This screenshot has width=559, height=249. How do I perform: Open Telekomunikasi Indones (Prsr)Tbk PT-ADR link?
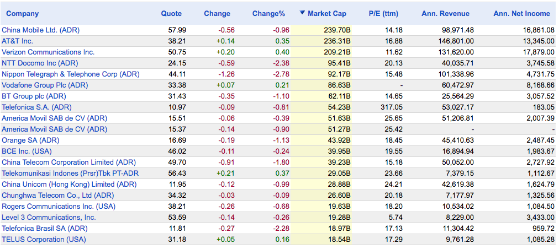70,174
